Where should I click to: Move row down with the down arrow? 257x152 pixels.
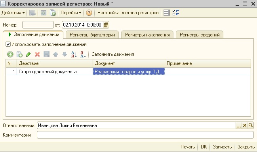(65, 54)
